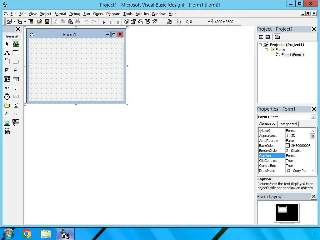Screen dimensions: 320x240
Task: Select Form1 (Form1) in project tree
Action: [x=292, y=55]
